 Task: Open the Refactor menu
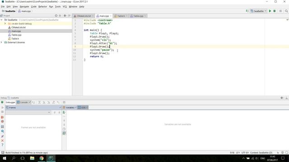click(42, 7)
